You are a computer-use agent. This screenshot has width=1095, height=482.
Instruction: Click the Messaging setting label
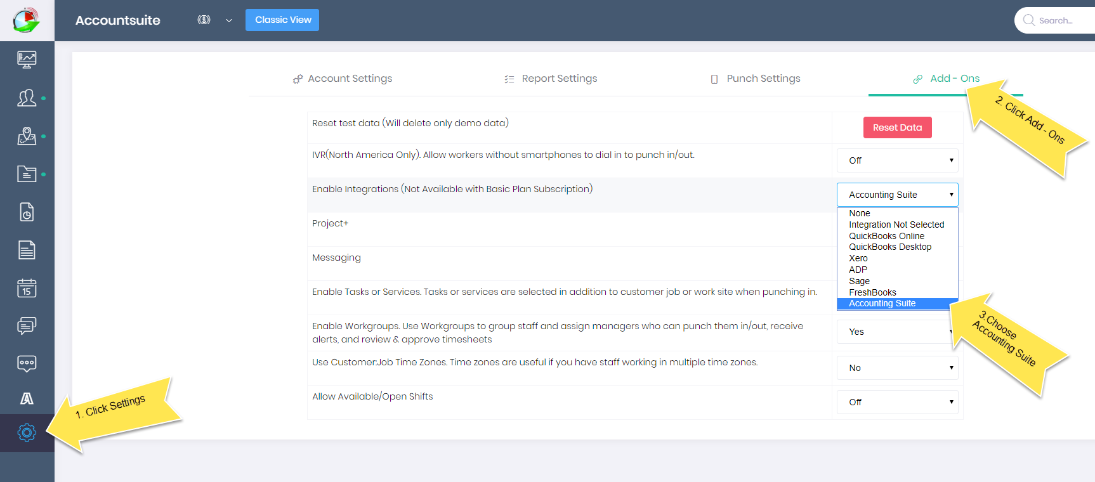pos(336,257)
